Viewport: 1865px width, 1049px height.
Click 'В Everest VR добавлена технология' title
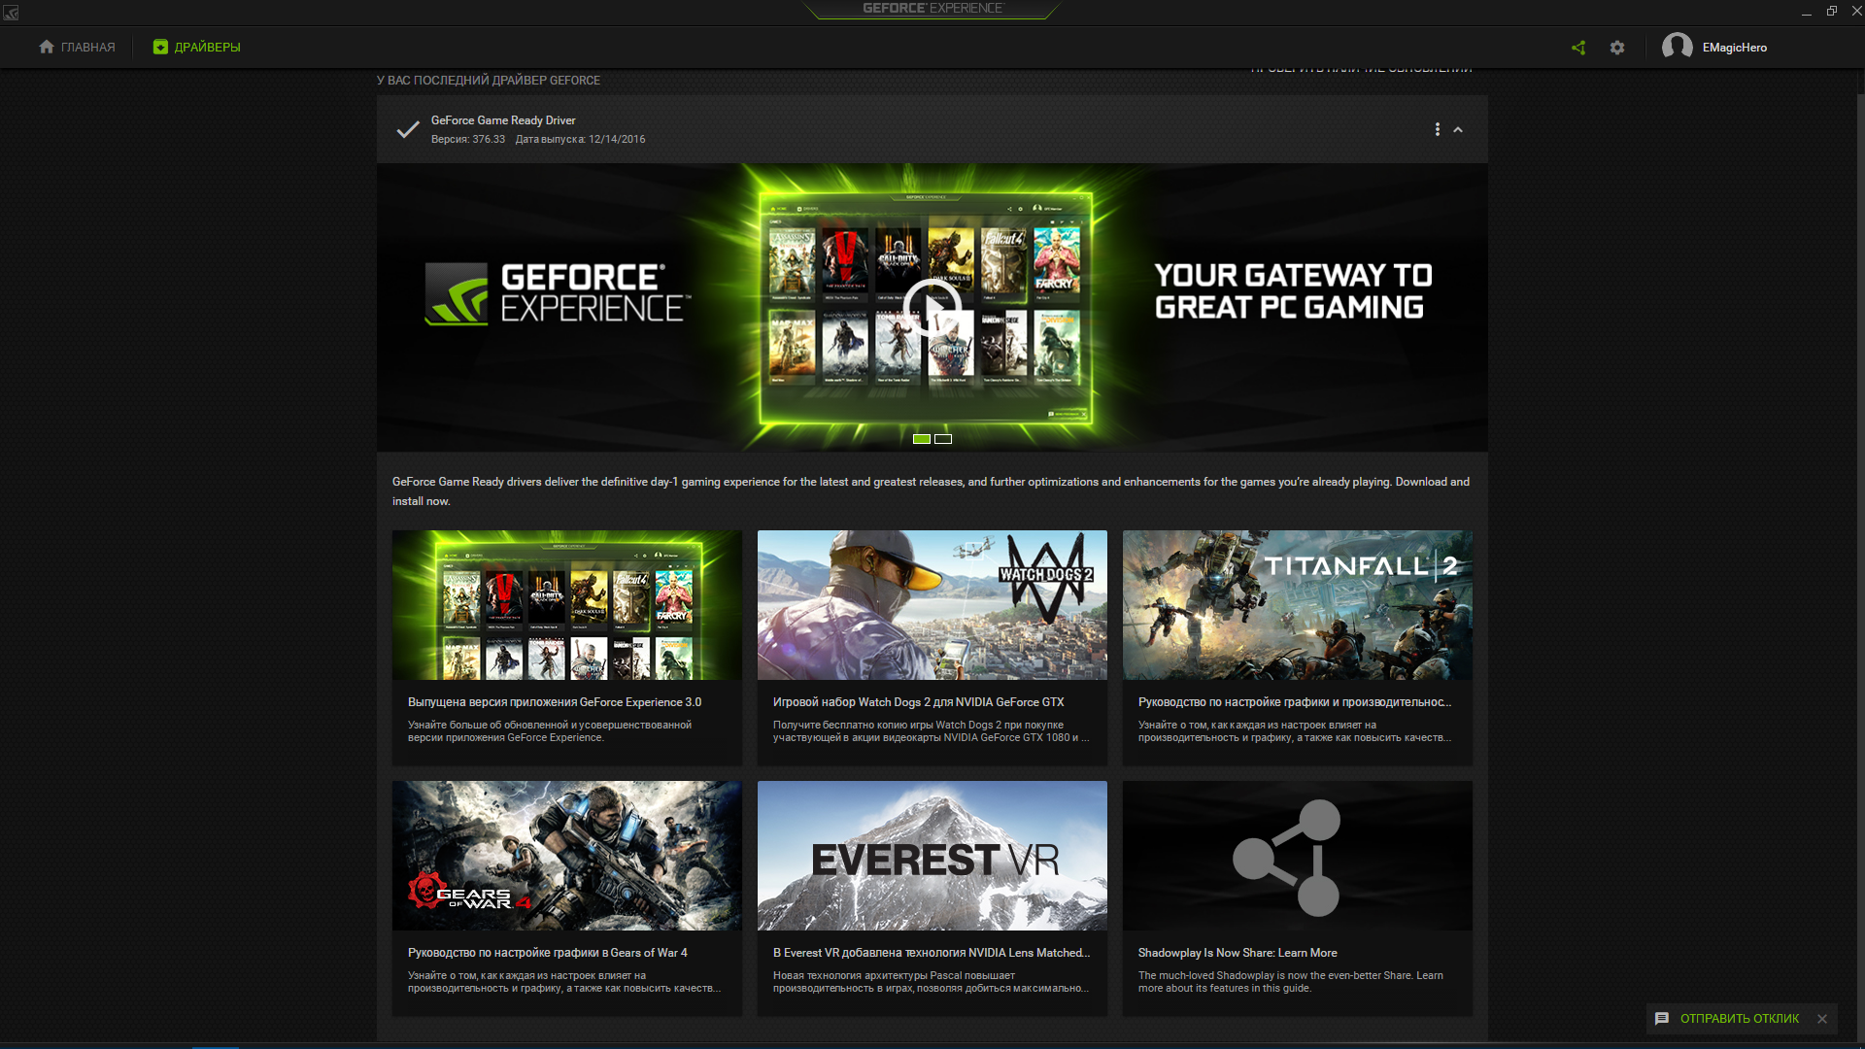coord(932,953)
